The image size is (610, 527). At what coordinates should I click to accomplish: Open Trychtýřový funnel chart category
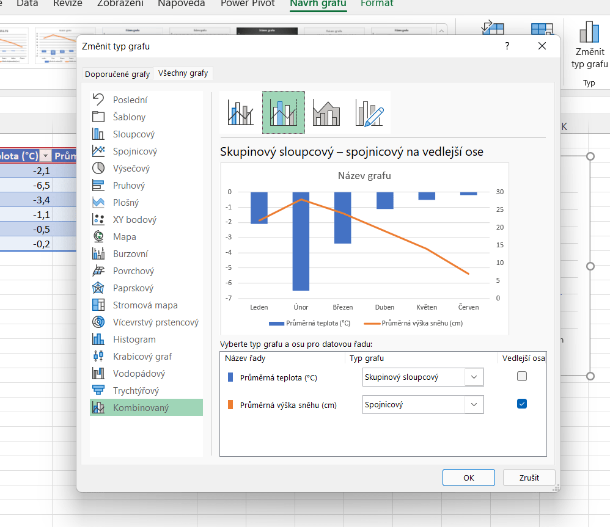tap(136, 391)
